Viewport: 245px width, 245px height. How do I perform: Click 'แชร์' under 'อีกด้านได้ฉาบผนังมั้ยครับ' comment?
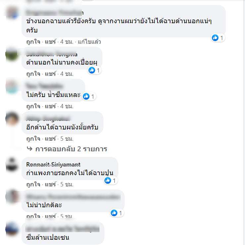50,139
